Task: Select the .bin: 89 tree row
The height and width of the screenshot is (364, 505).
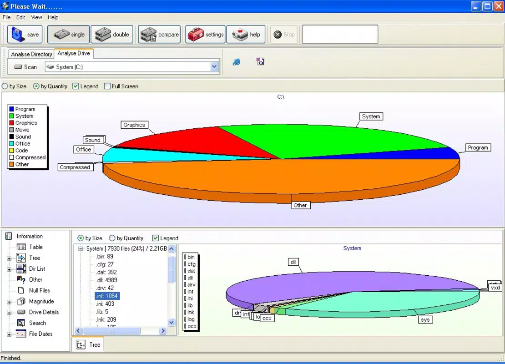Action: 105,257
